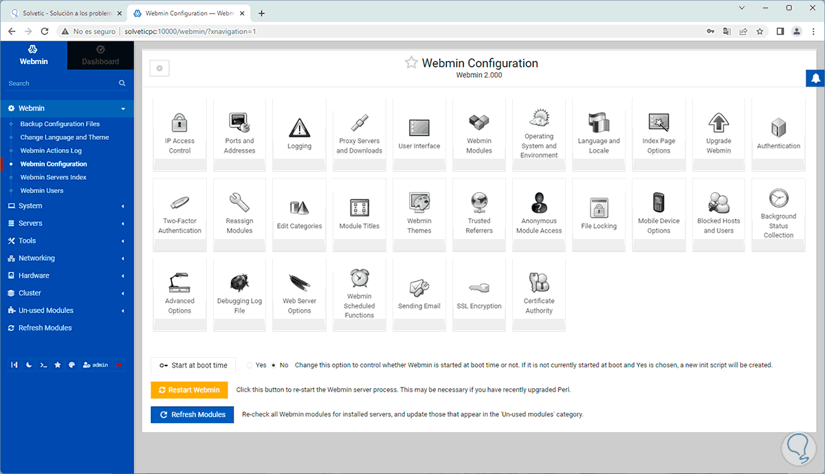Select No for Start at boot time
Image resolution: width=825 pixels, height=474 pixels.
(x=274, y=365)
